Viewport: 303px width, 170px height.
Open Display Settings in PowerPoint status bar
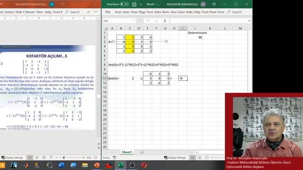pos(12,158)
